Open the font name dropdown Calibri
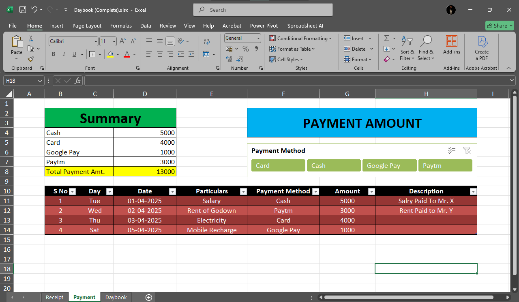Screen dimensions: 519x302 pos(96,41)
